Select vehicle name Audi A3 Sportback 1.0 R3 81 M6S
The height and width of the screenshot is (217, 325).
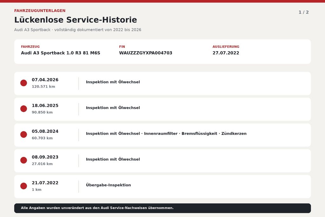click(61, 53)
